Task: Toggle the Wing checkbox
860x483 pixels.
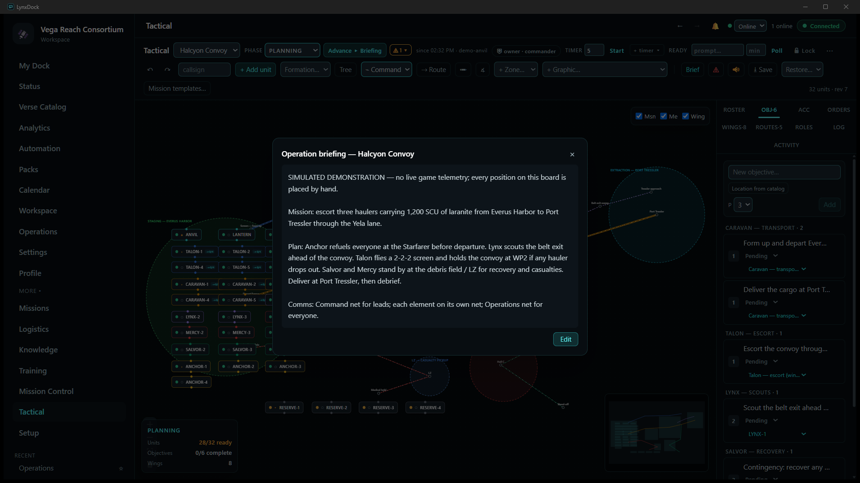Action: 685,116
